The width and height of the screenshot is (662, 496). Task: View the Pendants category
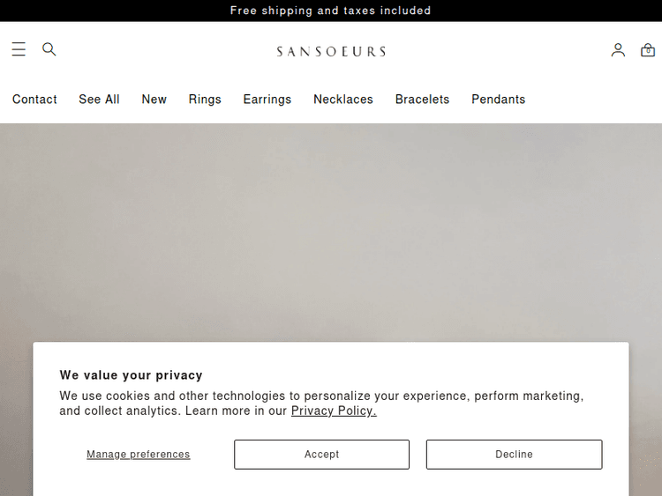tap(498, 100)
